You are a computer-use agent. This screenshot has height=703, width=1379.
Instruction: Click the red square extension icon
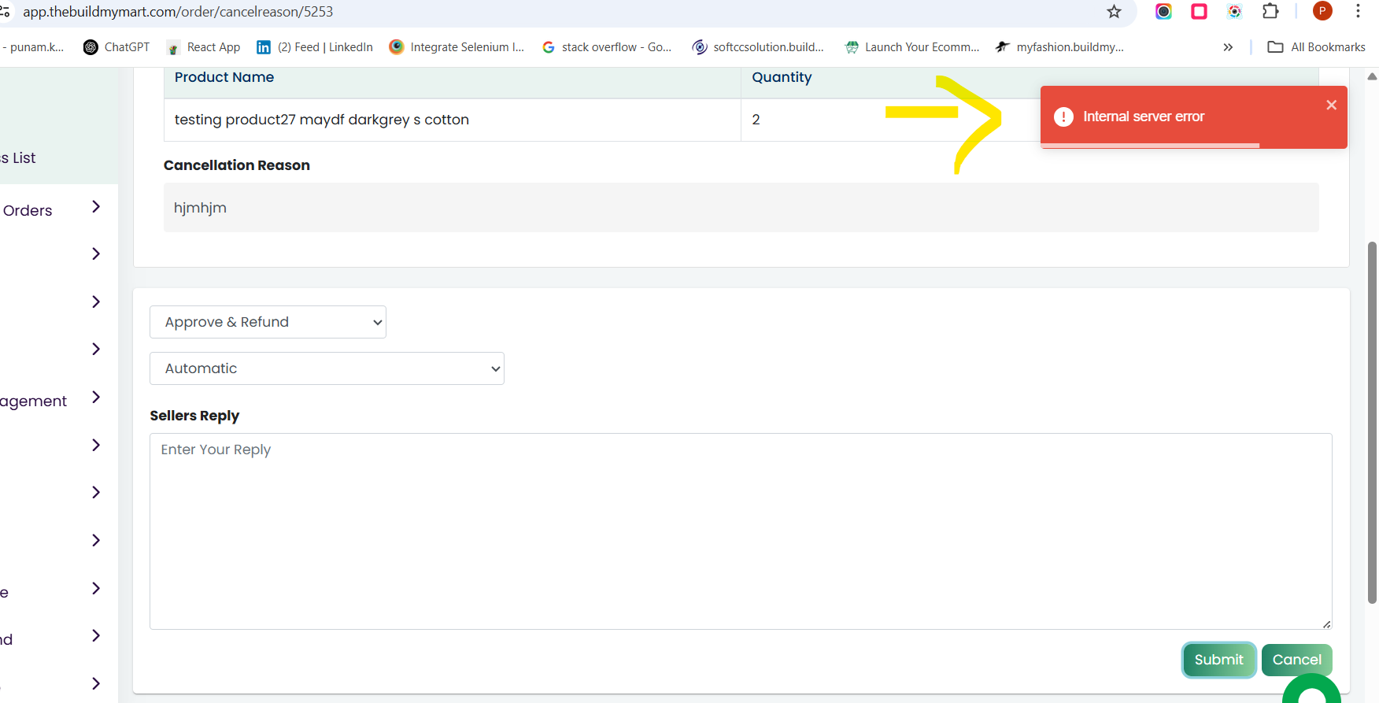(x=1199, y=12)
